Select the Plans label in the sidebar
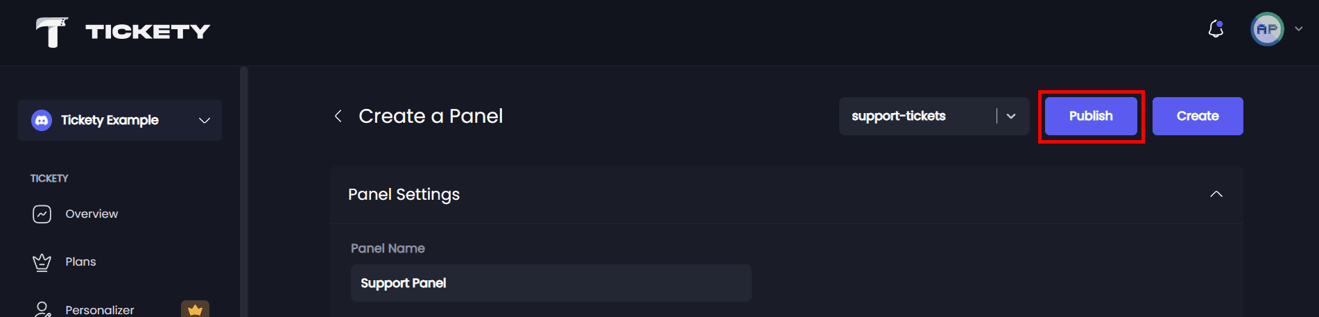 pos(80,262)
